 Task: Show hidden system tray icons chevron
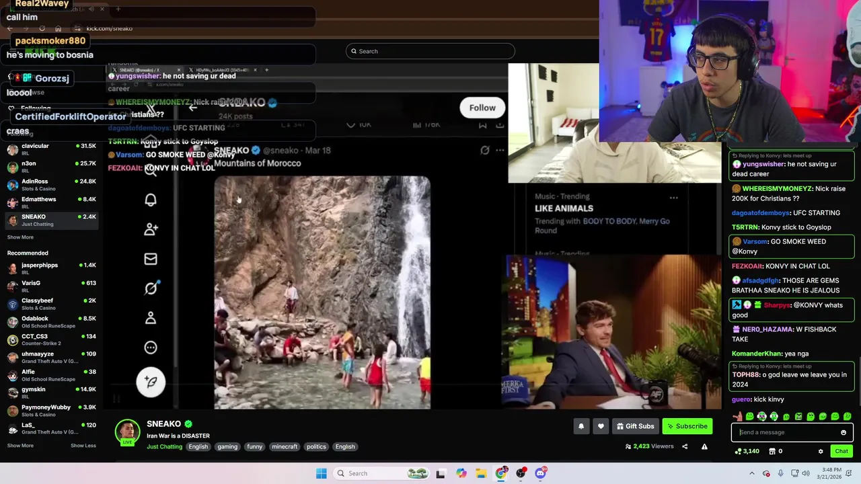(752, 473)
